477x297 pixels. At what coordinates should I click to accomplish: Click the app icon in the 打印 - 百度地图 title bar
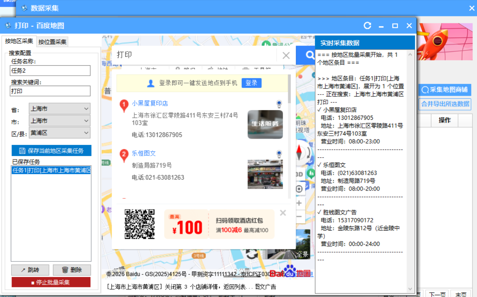tap(8, 26)
